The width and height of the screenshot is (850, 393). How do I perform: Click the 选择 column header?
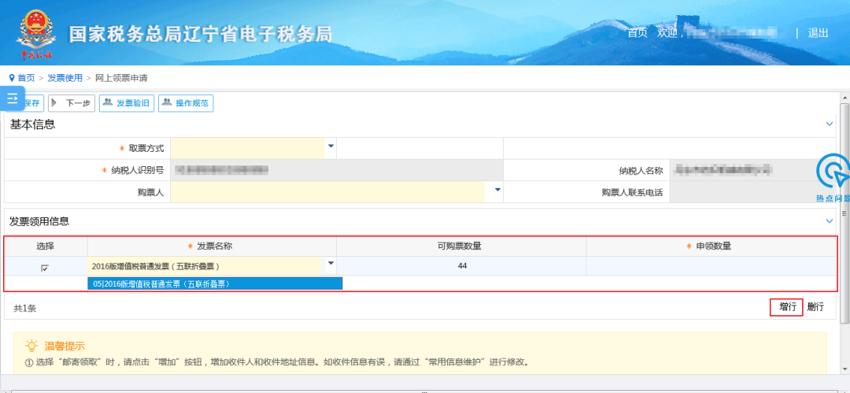coord(46,247)
